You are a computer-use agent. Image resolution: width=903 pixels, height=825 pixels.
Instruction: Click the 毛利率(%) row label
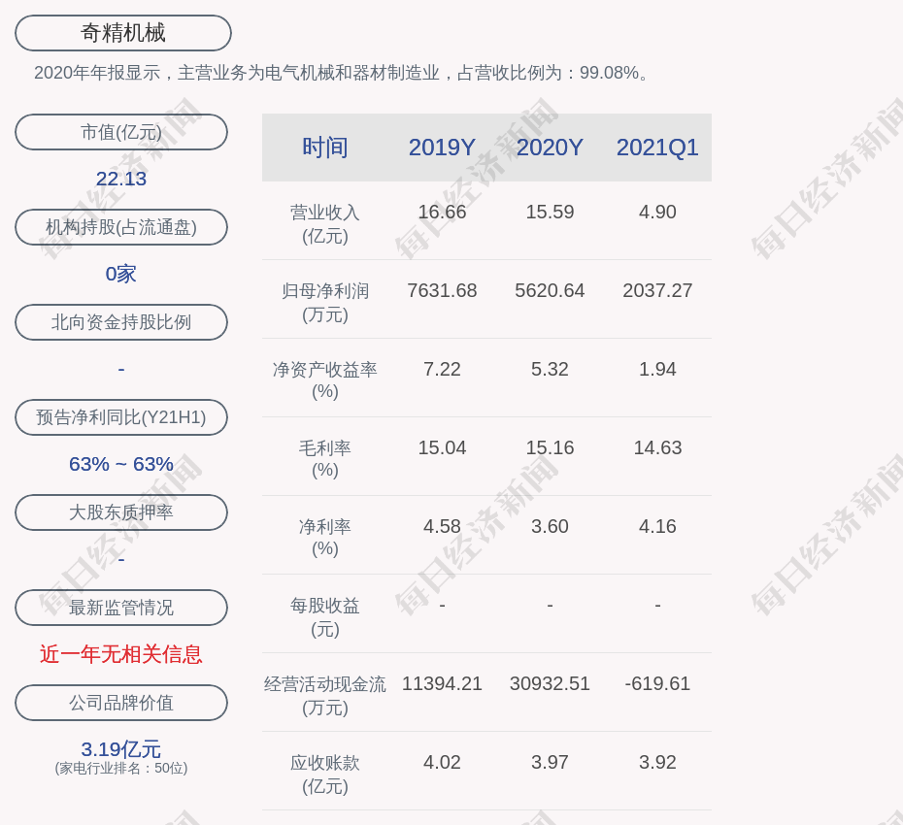point(325,459)
